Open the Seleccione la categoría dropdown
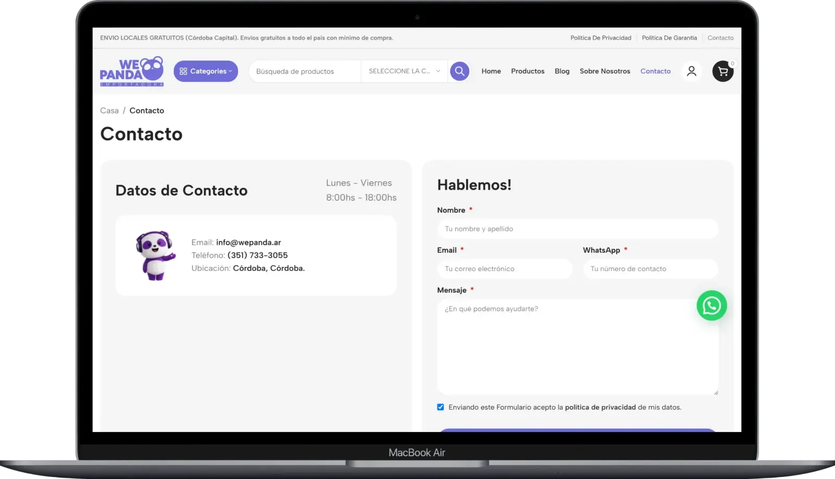The image size is (835, 479). [x=404, y=71]
